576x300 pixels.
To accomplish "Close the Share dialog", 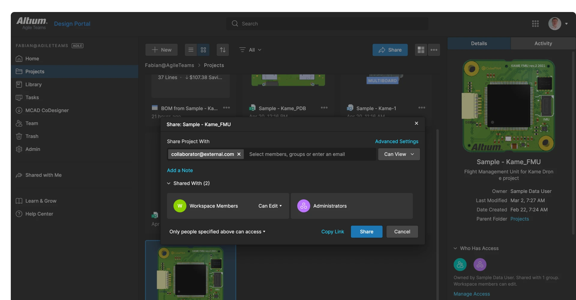I will pyautogui.click(x=416, y=123).
